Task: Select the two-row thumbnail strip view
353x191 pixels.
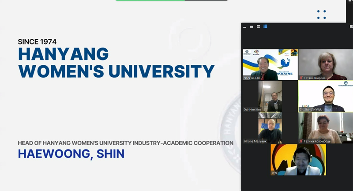Action: pyautogui.click(x=258, y=26)
